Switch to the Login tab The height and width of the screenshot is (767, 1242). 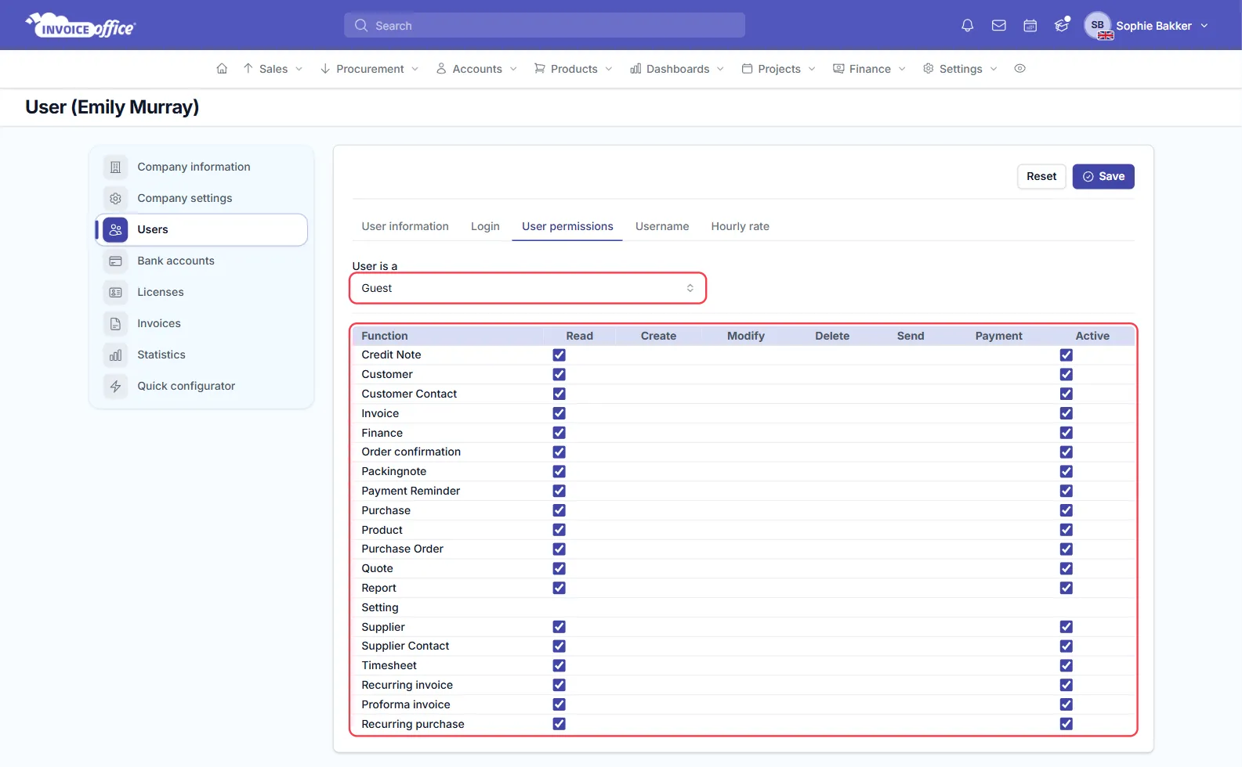pyautogui.click(x=485, y=226)
